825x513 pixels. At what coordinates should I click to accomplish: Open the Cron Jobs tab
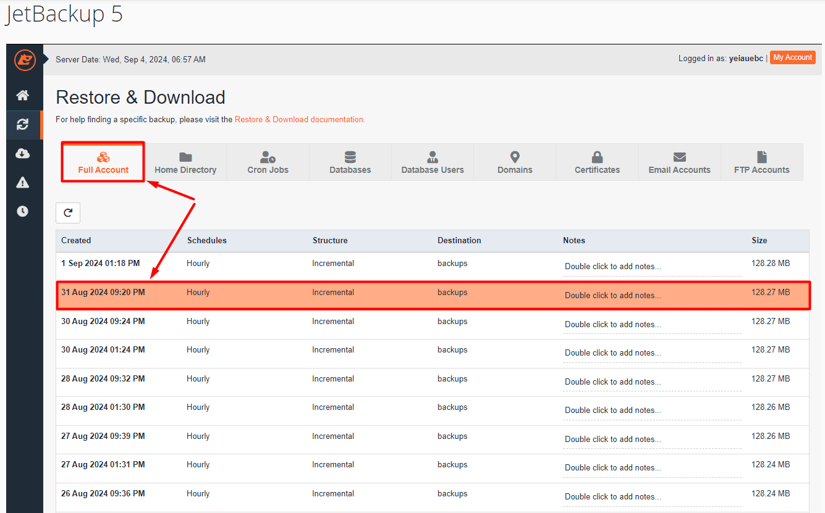(268, 162)
